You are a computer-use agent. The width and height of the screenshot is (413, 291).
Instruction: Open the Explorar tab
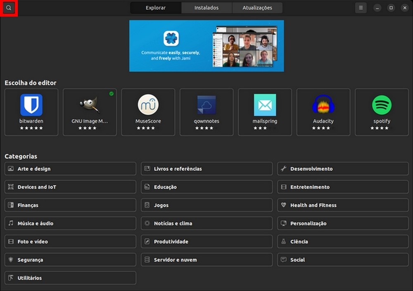pyautogui.click(x=155, y=7)
